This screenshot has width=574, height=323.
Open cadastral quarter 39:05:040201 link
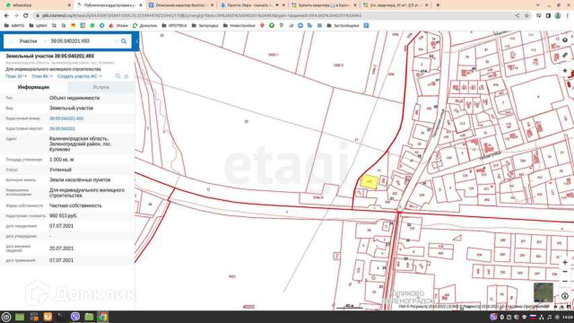(x=61, y=128)
